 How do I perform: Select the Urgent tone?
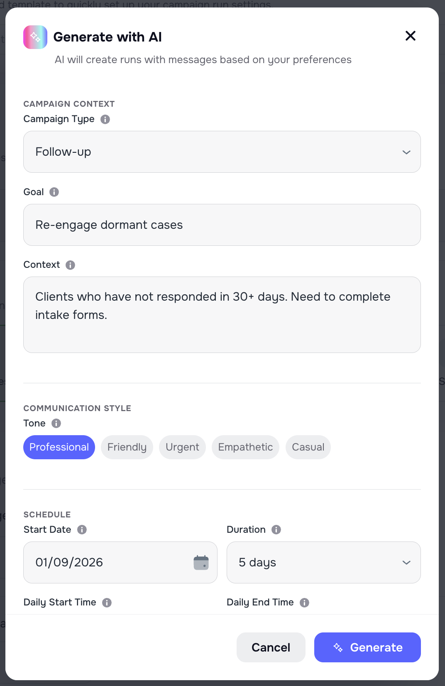[182, 447]
